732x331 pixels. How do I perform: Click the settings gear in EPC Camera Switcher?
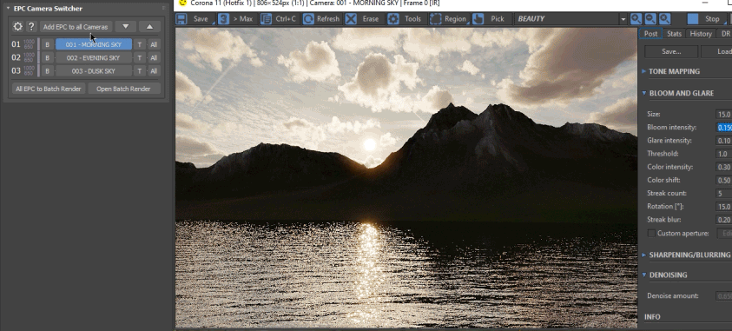coord(17,27)
